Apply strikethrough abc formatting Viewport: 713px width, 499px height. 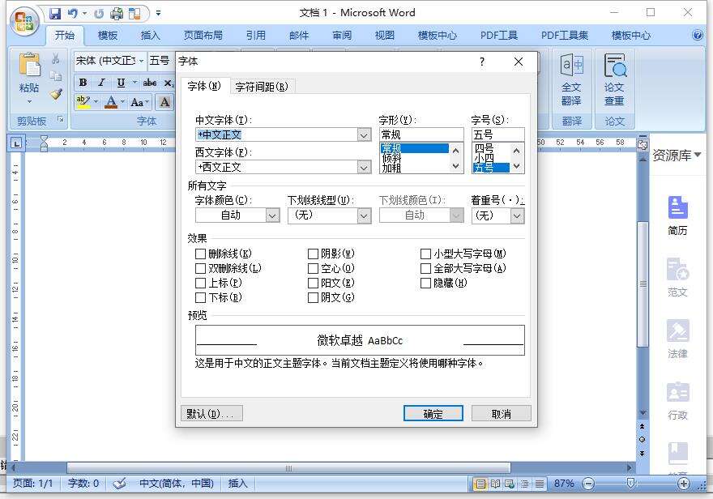tap(150, 83)
